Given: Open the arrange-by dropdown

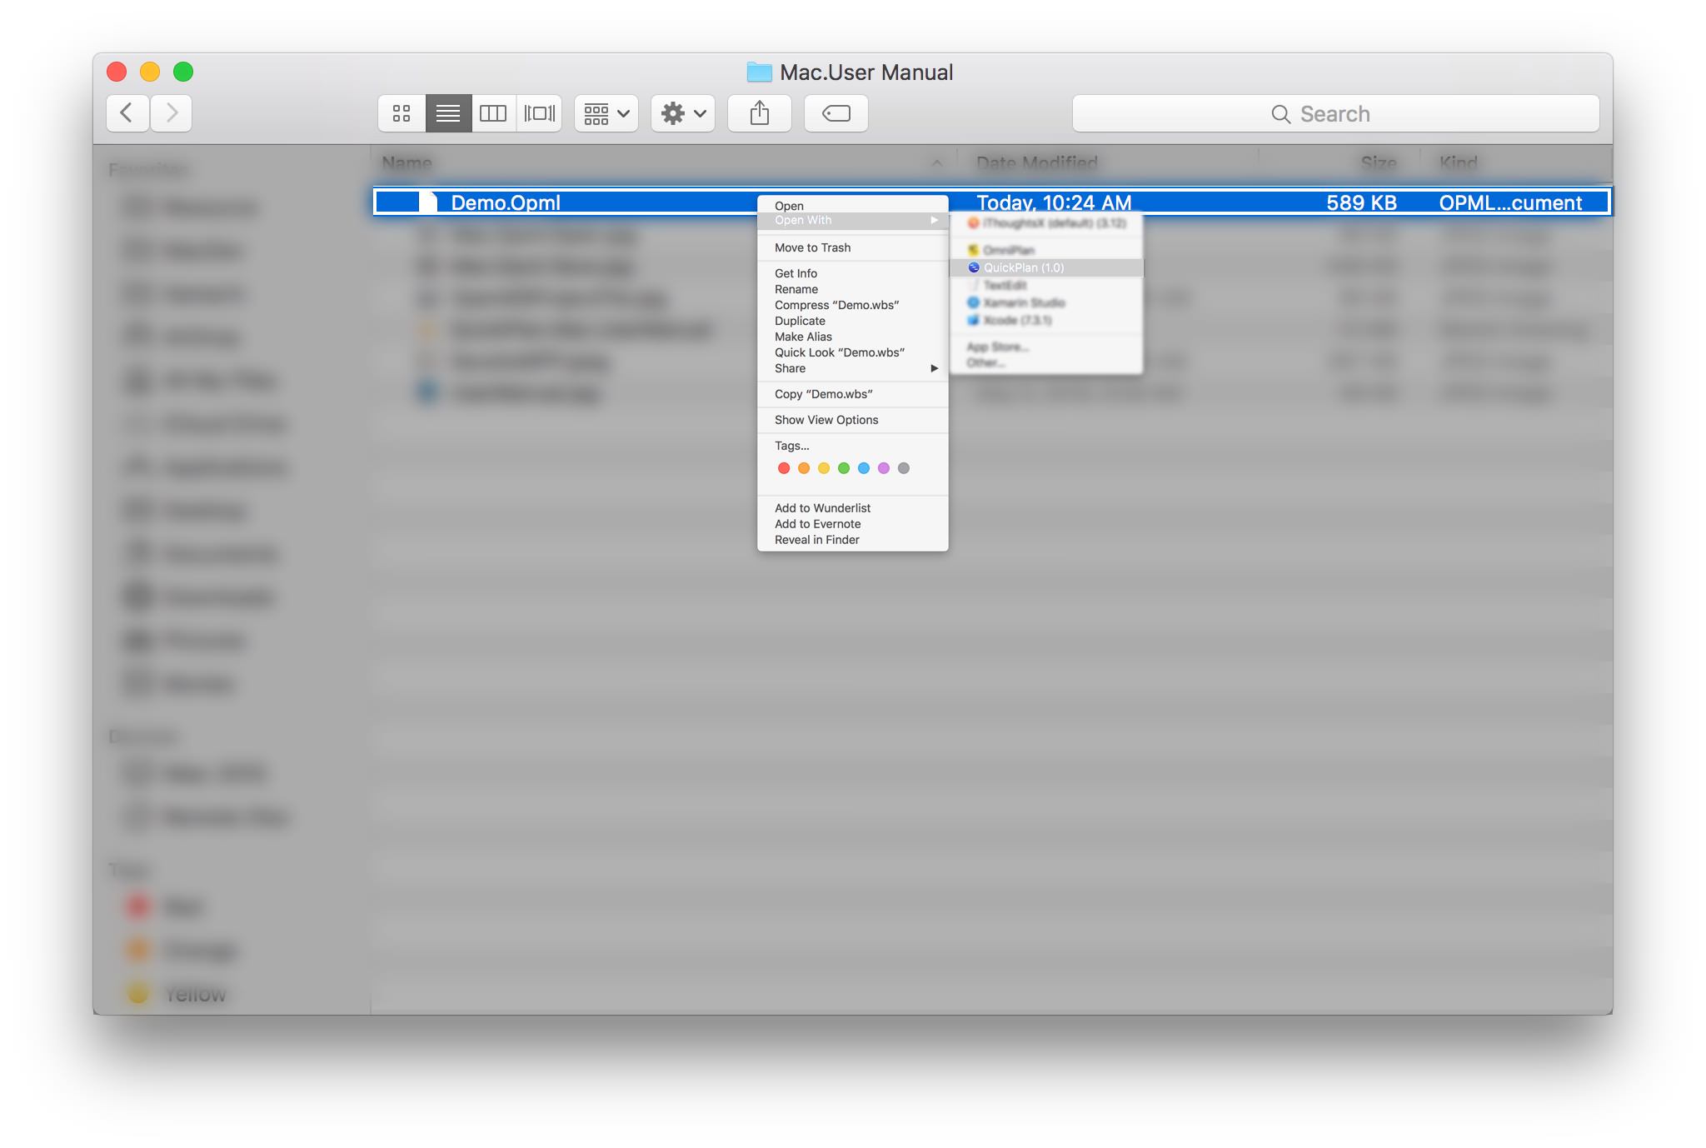Looking at the screenshot, I should 606,113.
